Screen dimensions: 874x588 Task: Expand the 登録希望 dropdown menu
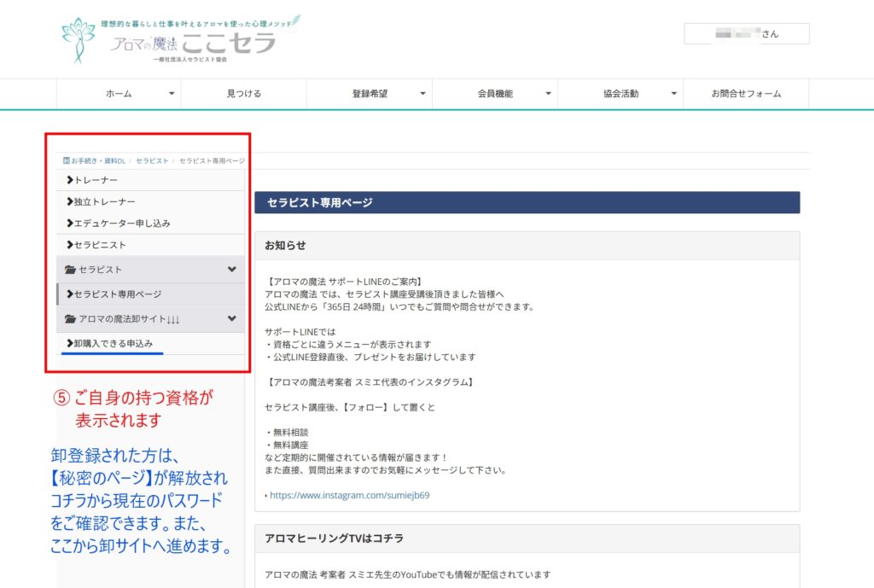[x=422, y=94]
